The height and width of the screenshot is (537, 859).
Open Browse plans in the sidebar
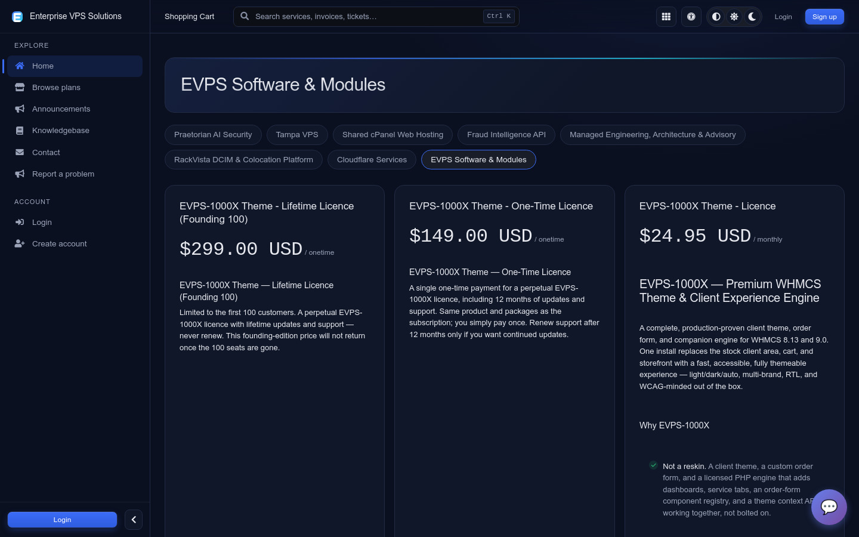pos(75,87)
